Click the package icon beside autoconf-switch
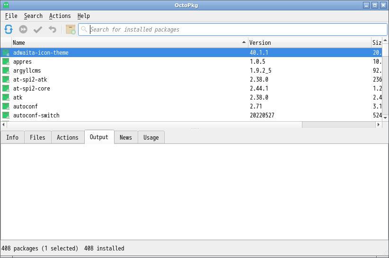 pos(6,115)
